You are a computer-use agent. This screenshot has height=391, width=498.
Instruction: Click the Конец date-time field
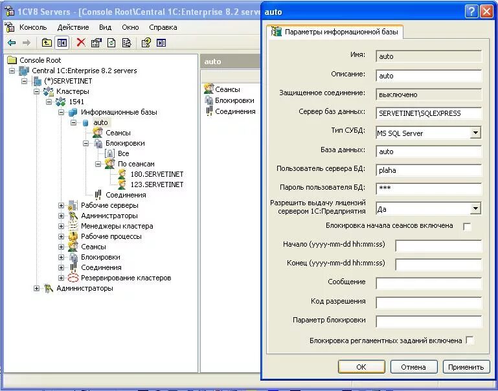[438, 264]
